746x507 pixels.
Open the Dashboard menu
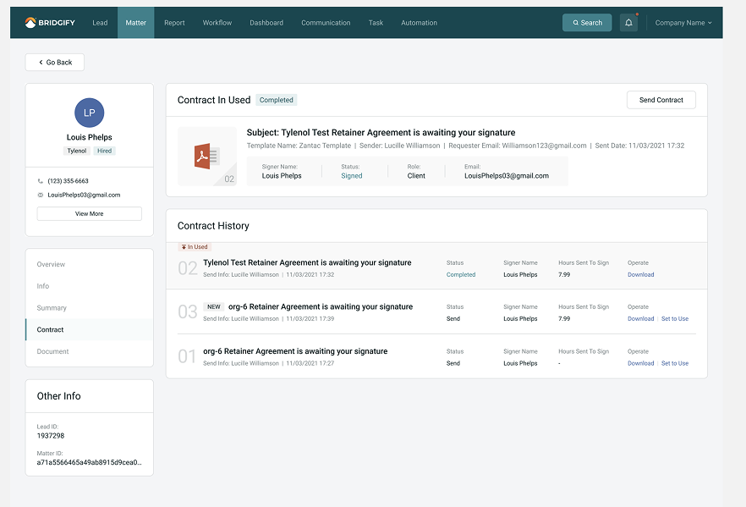(x=266, y=22)
